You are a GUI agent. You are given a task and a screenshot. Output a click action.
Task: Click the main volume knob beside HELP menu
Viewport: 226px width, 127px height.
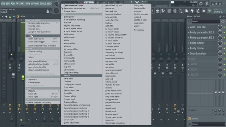tap(56, 4)
